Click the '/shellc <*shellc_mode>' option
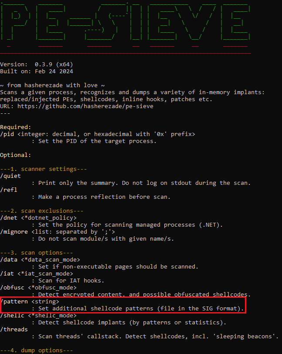 pyautogui.click(x=38, y=315)
